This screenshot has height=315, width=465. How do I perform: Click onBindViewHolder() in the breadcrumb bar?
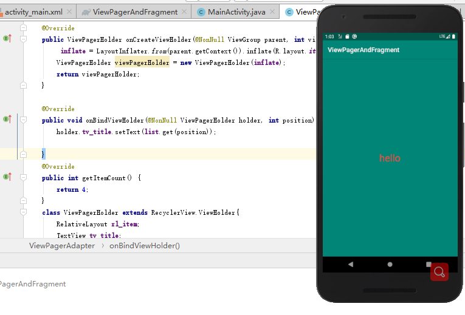145,246
